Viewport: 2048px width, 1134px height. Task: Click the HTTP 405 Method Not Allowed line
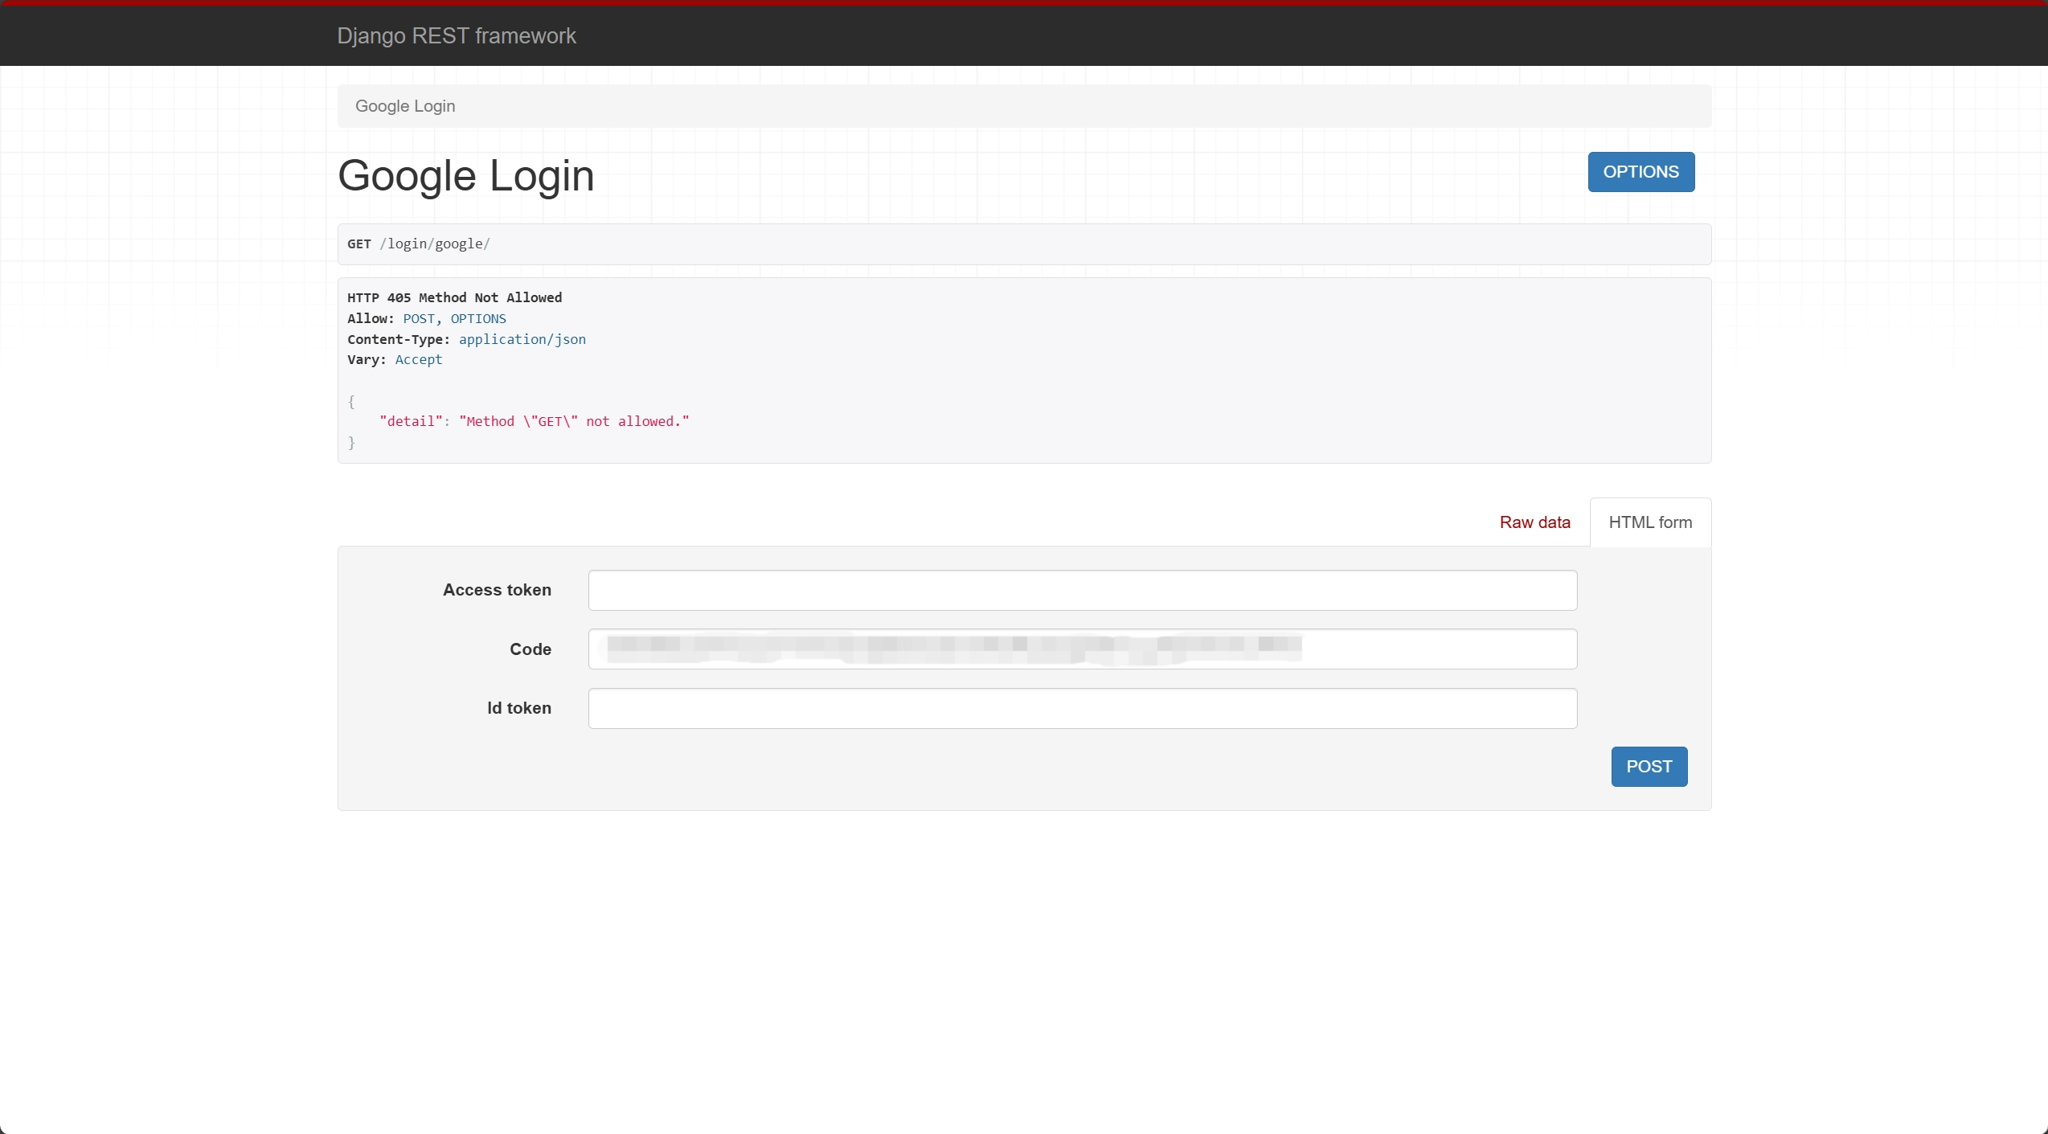click(454, 297)
